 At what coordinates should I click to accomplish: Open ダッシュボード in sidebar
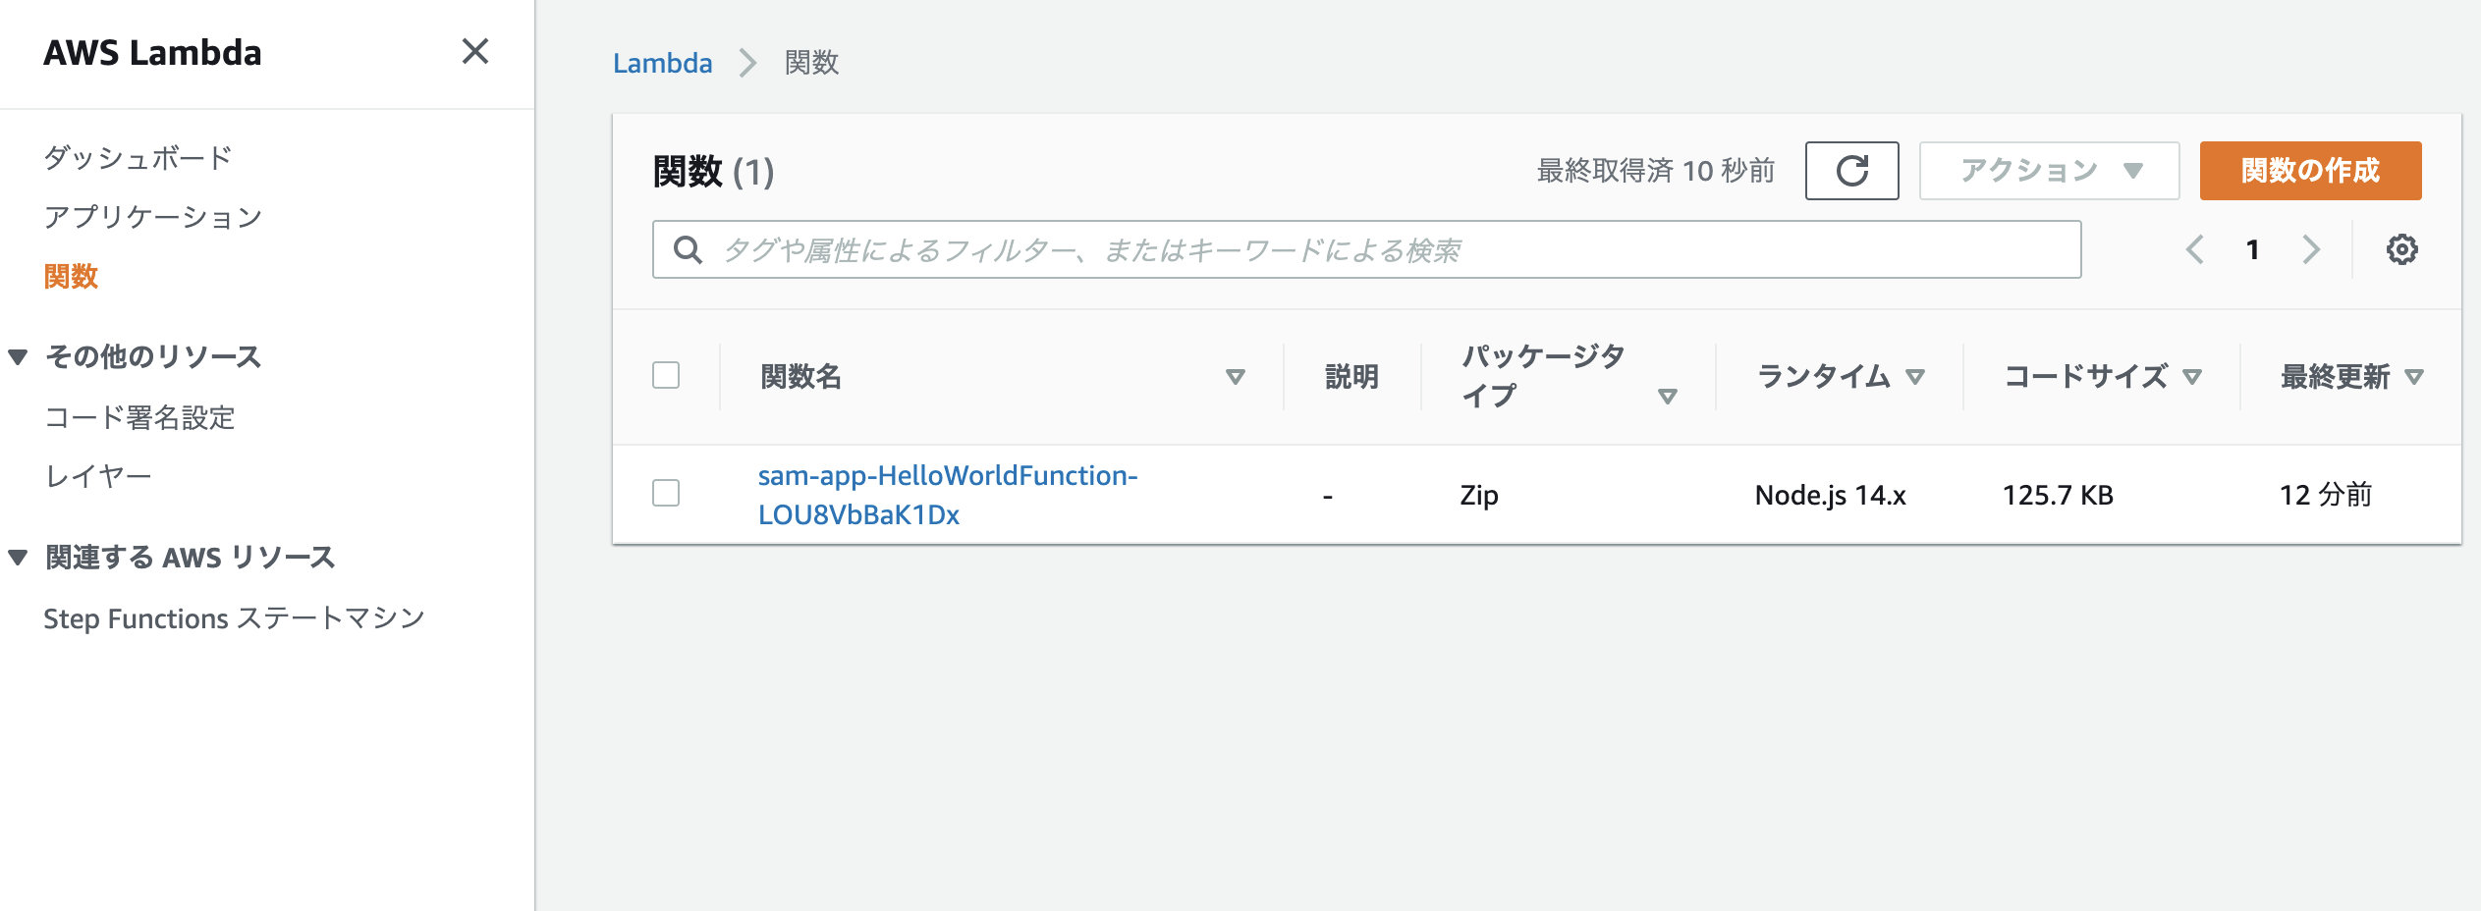(x=138, y=157)
